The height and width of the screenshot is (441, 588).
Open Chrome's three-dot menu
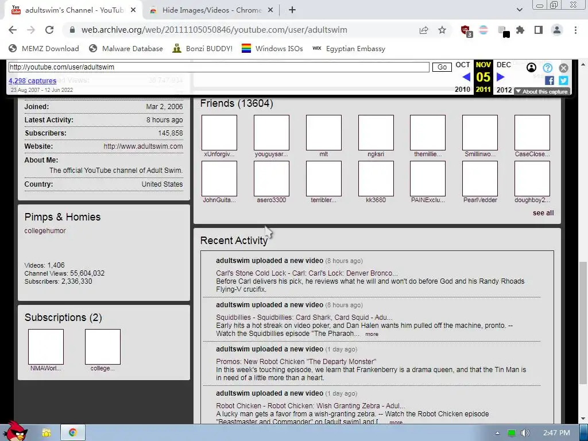coord(575,30)
